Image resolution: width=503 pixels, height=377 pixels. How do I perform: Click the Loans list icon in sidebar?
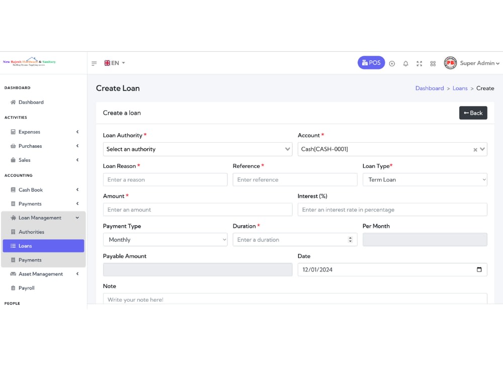click(x=13, y=246)
